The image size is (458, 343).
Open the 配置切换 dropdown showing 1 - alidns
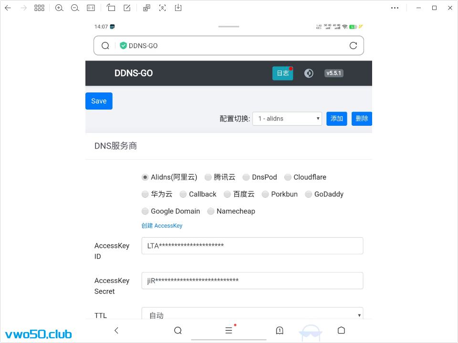point(287,119)
